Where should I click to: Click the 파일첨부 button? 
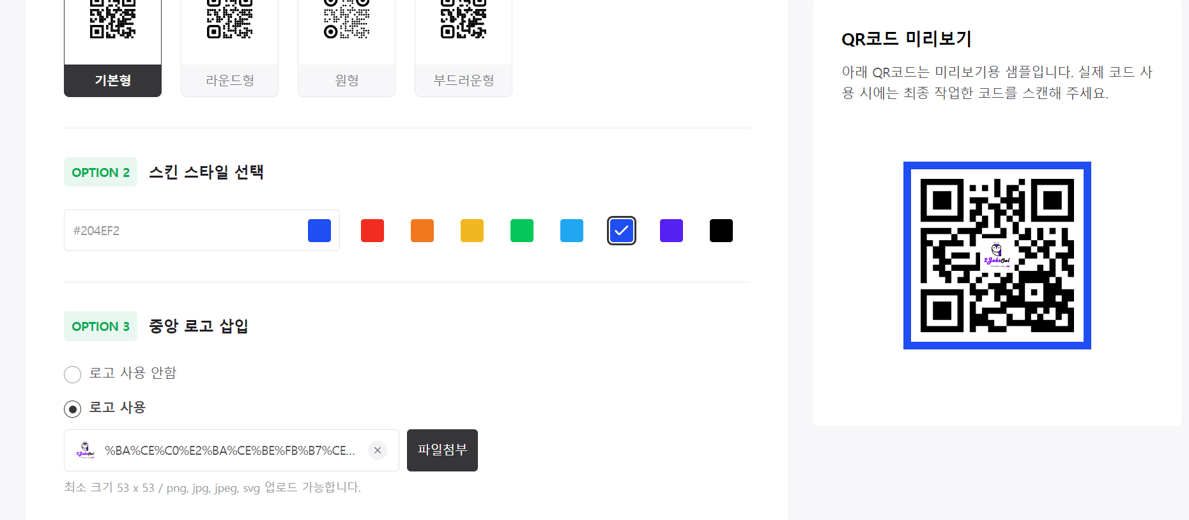coord(442,450)
